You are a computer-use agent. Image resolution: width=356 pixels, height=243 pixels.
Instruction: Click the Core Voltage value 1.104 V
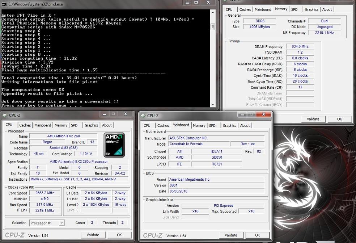[86, 154]
